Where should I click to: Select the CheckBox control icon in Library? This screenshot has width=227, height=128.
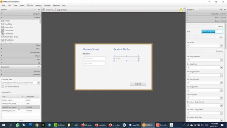coord(2,24)
